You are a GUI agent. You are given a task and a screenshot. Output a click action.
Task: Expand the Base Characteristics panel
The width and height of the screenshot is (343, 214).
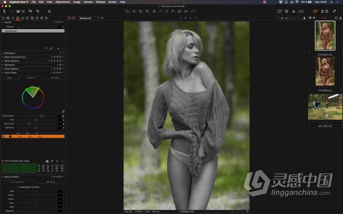2,57
